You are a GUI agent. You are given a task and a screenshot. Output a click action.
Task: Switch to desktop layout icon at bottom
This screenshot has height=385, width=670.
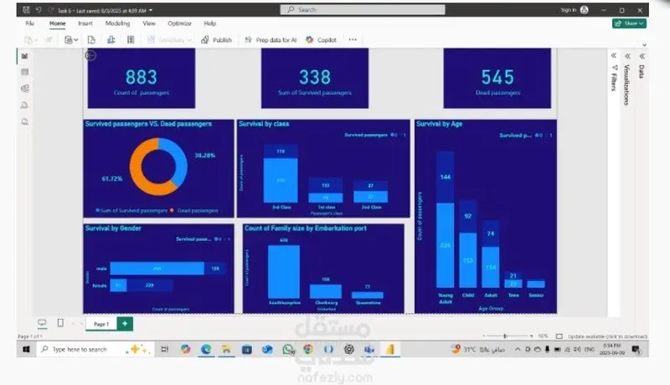point(42,323)
